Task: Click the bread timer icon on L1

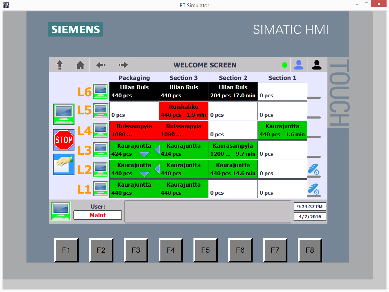Action: click(313, 189)
